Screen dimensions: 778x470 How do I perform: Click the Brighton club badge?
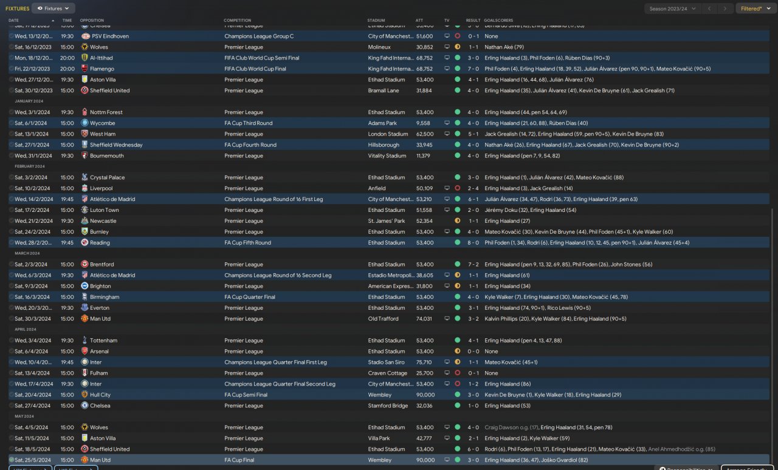[x=85, y=287]
